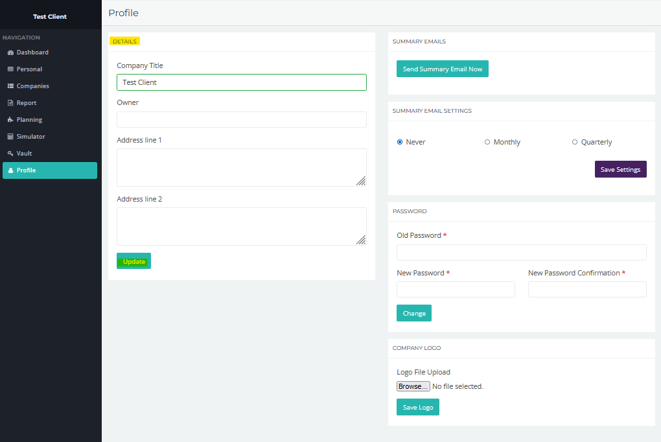Screen dimensions: 661x442
Task: Click the Dashboard gauge icon in sidebar
Action: point(10,52)
